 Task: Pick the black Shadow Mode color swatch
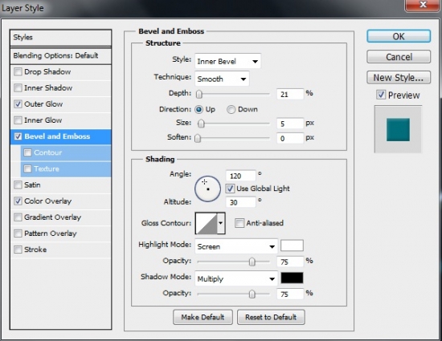pyautogui.click(x=292, y=278)
